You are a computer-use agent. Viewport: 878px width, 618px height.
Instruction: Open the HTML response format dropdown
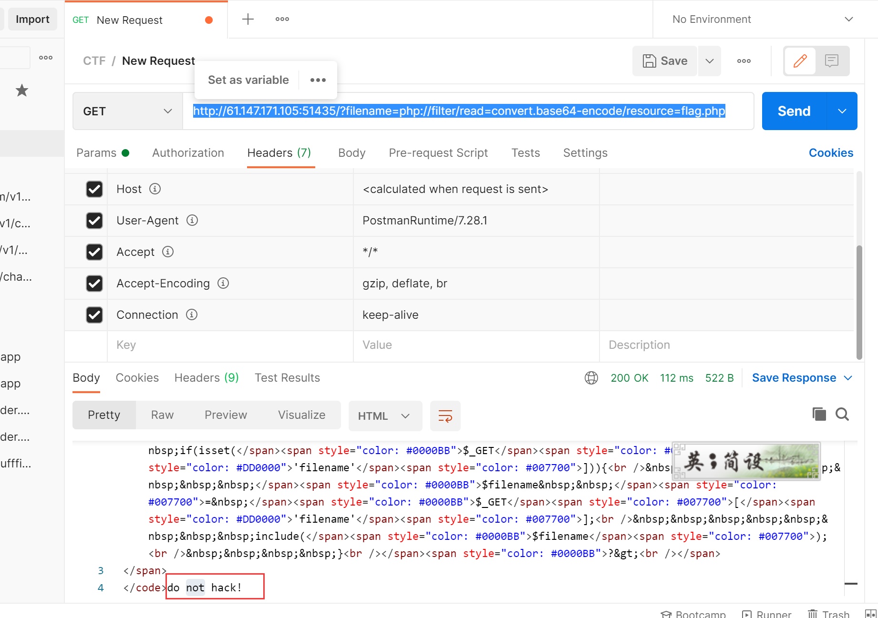(x=384, y=416)
